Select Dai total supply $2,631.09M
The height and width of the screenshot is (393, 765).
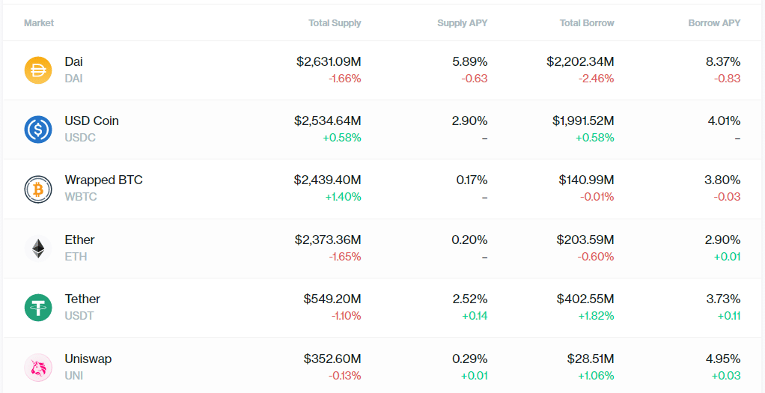coord(329,61)
